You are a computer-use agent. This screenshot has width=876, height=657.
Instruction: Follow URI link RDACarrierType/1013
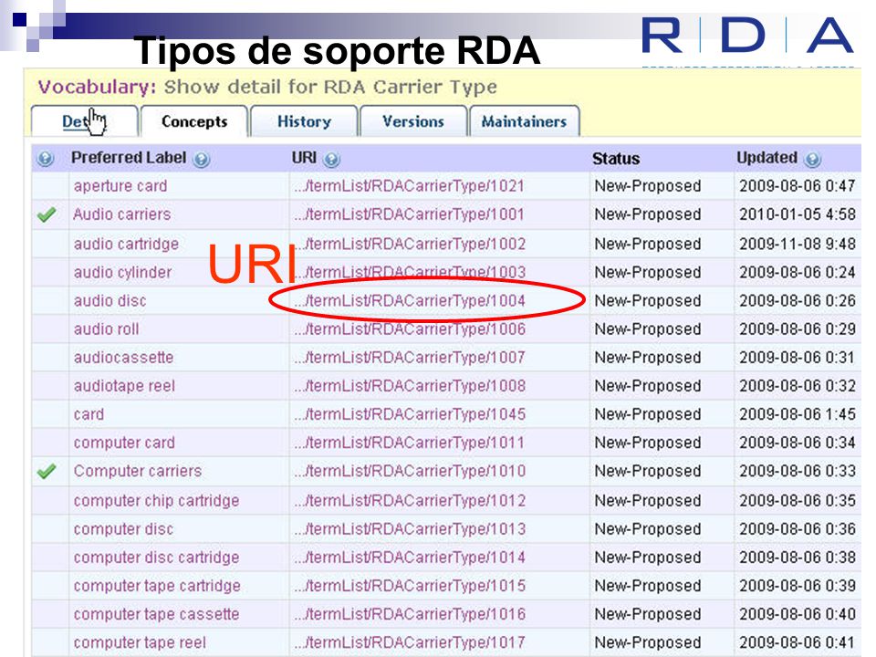tap(410, 529)
